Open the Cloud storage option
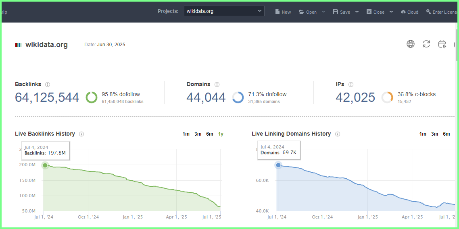The width and height of the screenshot is (459, 229). point(409,12)
